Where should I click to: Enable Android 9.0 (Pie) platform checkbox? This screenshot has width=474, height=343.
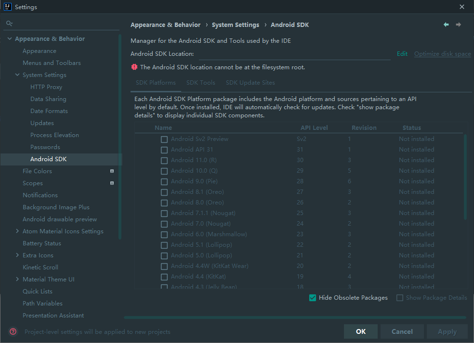(164, 181)
